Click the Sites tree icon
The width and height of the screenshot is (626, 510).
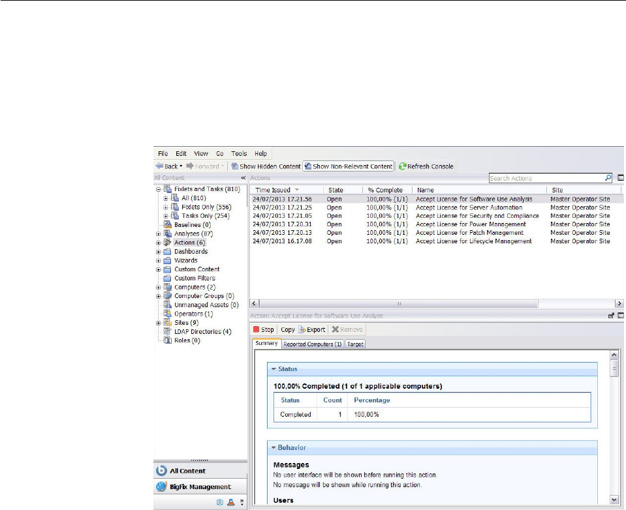click(x=168, y=322)
